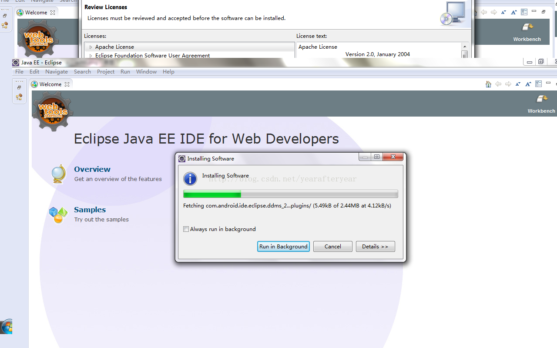Viewport: 557px width, 348px height.
Task: Enlarge font size in background Eclipse window toolbar
Action: [x=514, y=12]
